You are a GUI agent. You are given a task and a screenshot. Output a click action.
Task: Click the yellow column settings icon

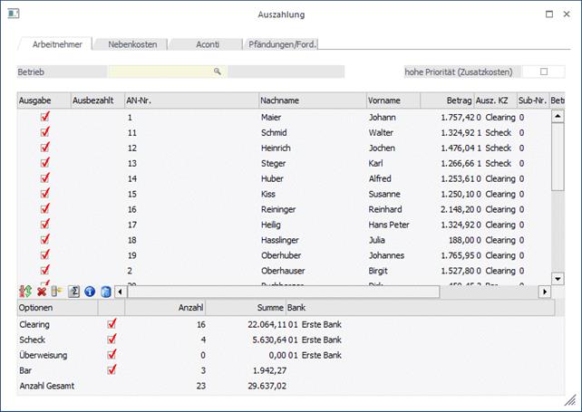click(57, 292)
